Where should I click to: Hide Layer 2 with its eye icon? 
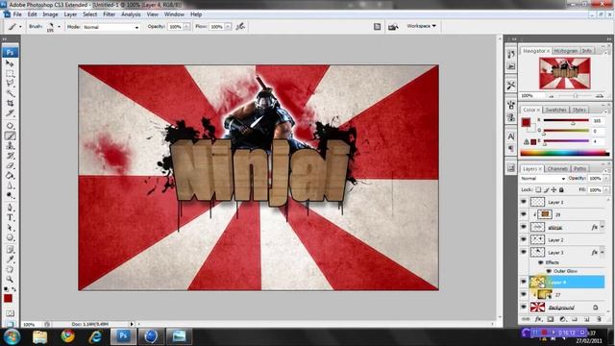(524, 239)
